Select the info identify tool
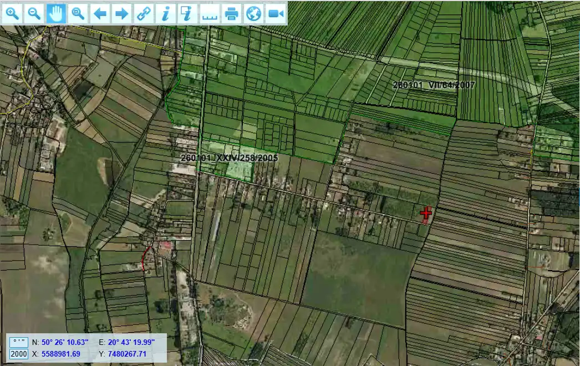The width and height of the screenshot is (580, 366). (x=165, y=13)
